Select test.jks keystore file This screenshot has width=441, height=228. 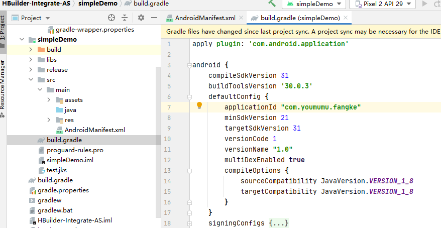(57, 170)
